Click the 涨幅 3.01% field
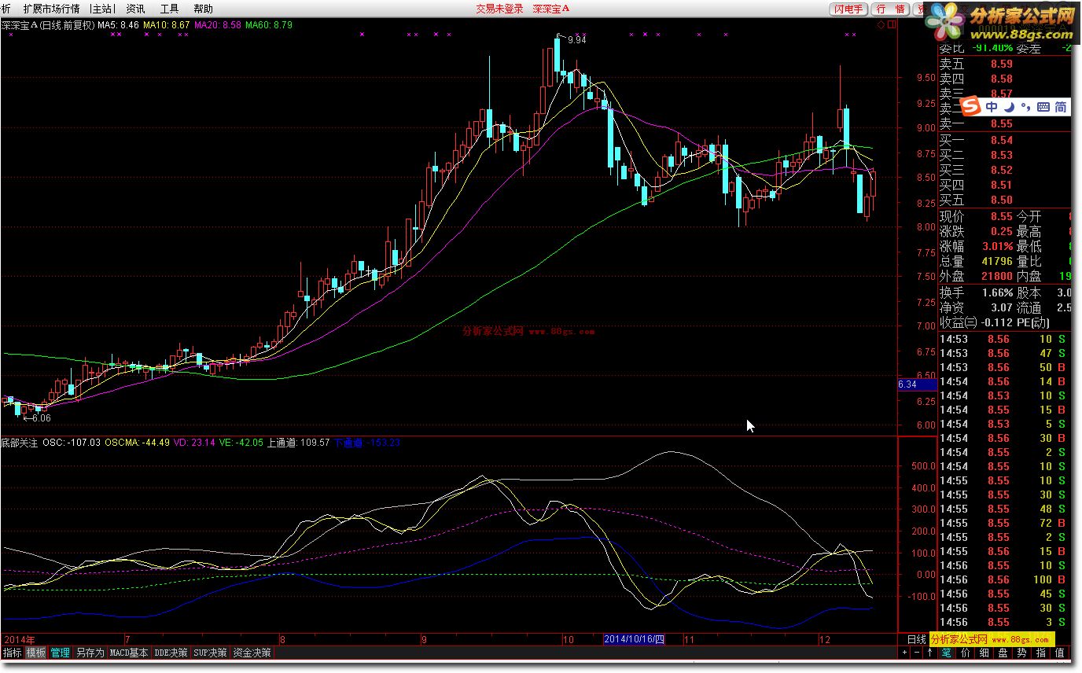The width and height of the screenshot is (1082, 673). point(977,246)
